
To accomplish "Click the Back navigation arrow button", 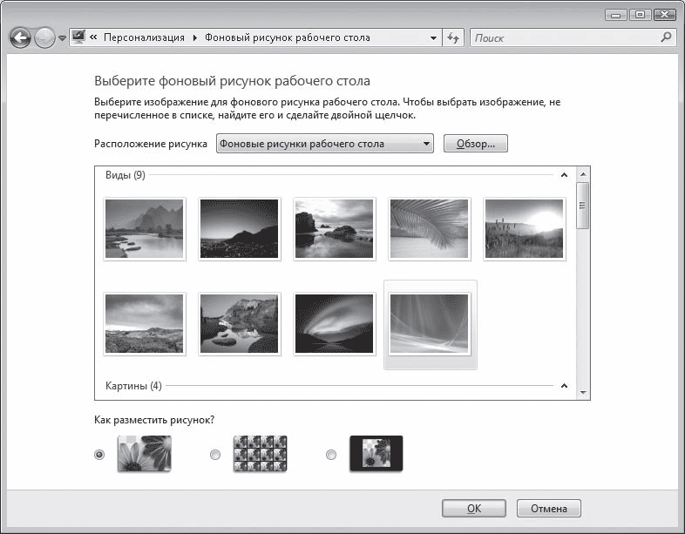I will [x=21, y=38].
